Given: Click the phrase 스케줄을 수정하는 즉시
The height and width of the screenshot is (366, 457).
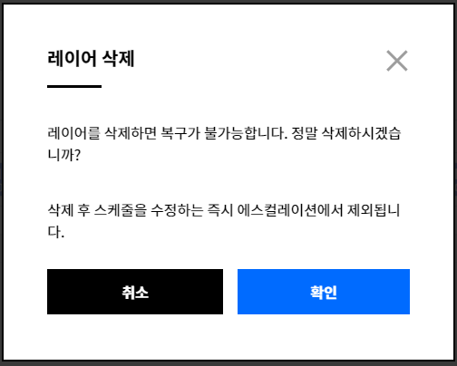Looking at the screenshot, I should [163, 210].
